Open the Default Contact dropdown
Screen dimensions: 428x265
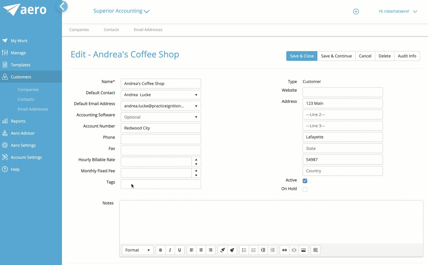click(196, 95)
